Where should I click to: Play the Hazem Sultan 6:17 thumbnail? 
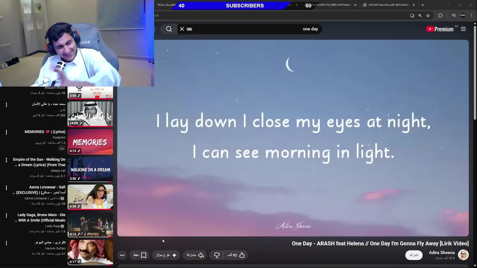pyautogui.click(x=90, y=252)
